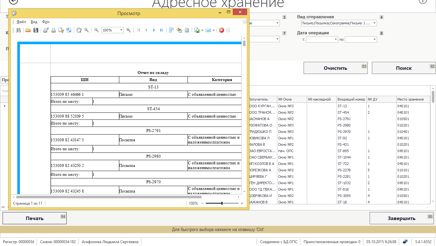Viewport: 436px width, 246px height.
Task: Click the zoom out magnifier icon
Action: click(x=96, y=30)
